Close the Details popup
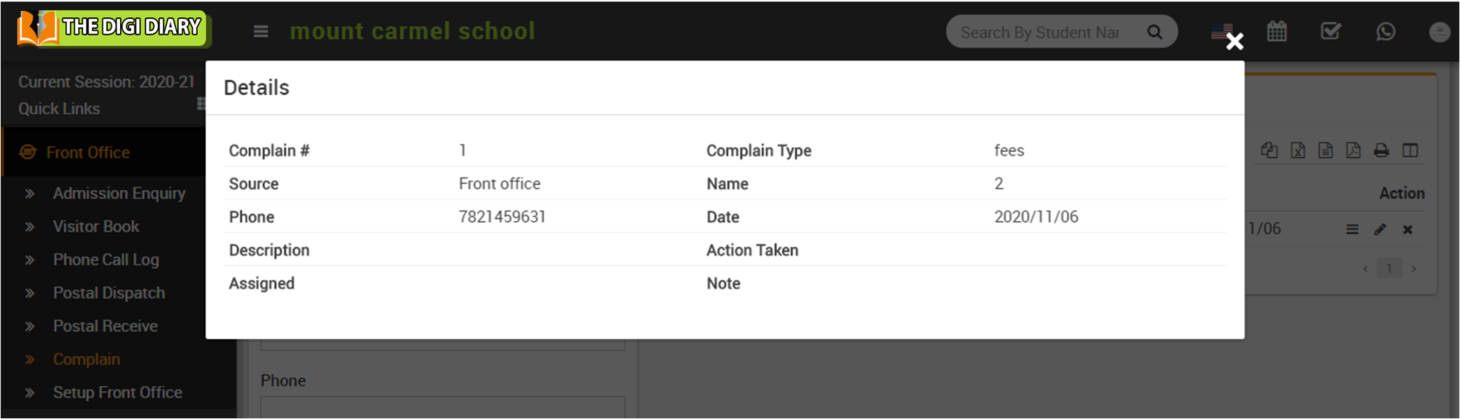This screenshot has width=1460, height=419. tap(1234, 42)
